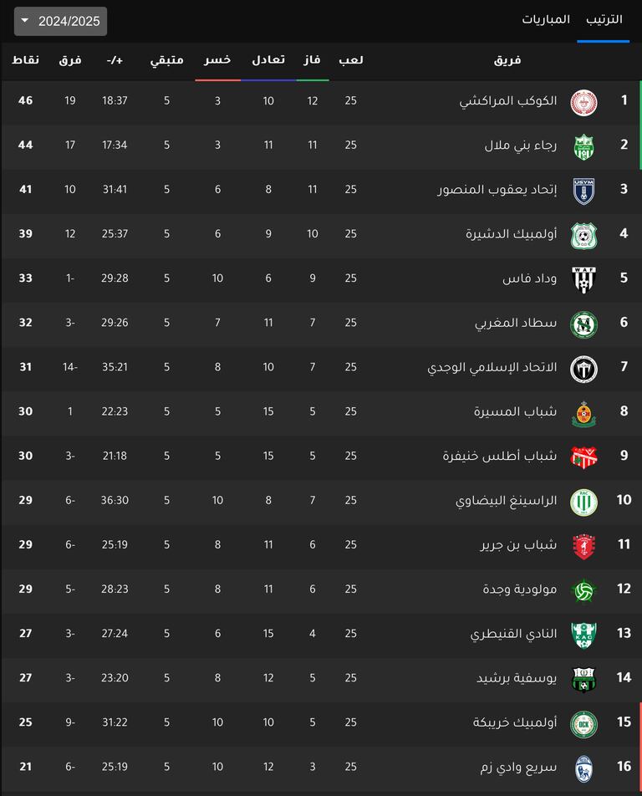Switch to the المباريات tab
This screenshot has height=796, width=642.
click(546, 19)
